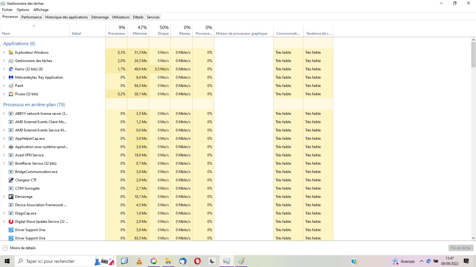Expand the Explorateur Windows process group
The width and height of the screenshot is (476, 267).
(4, 53)
